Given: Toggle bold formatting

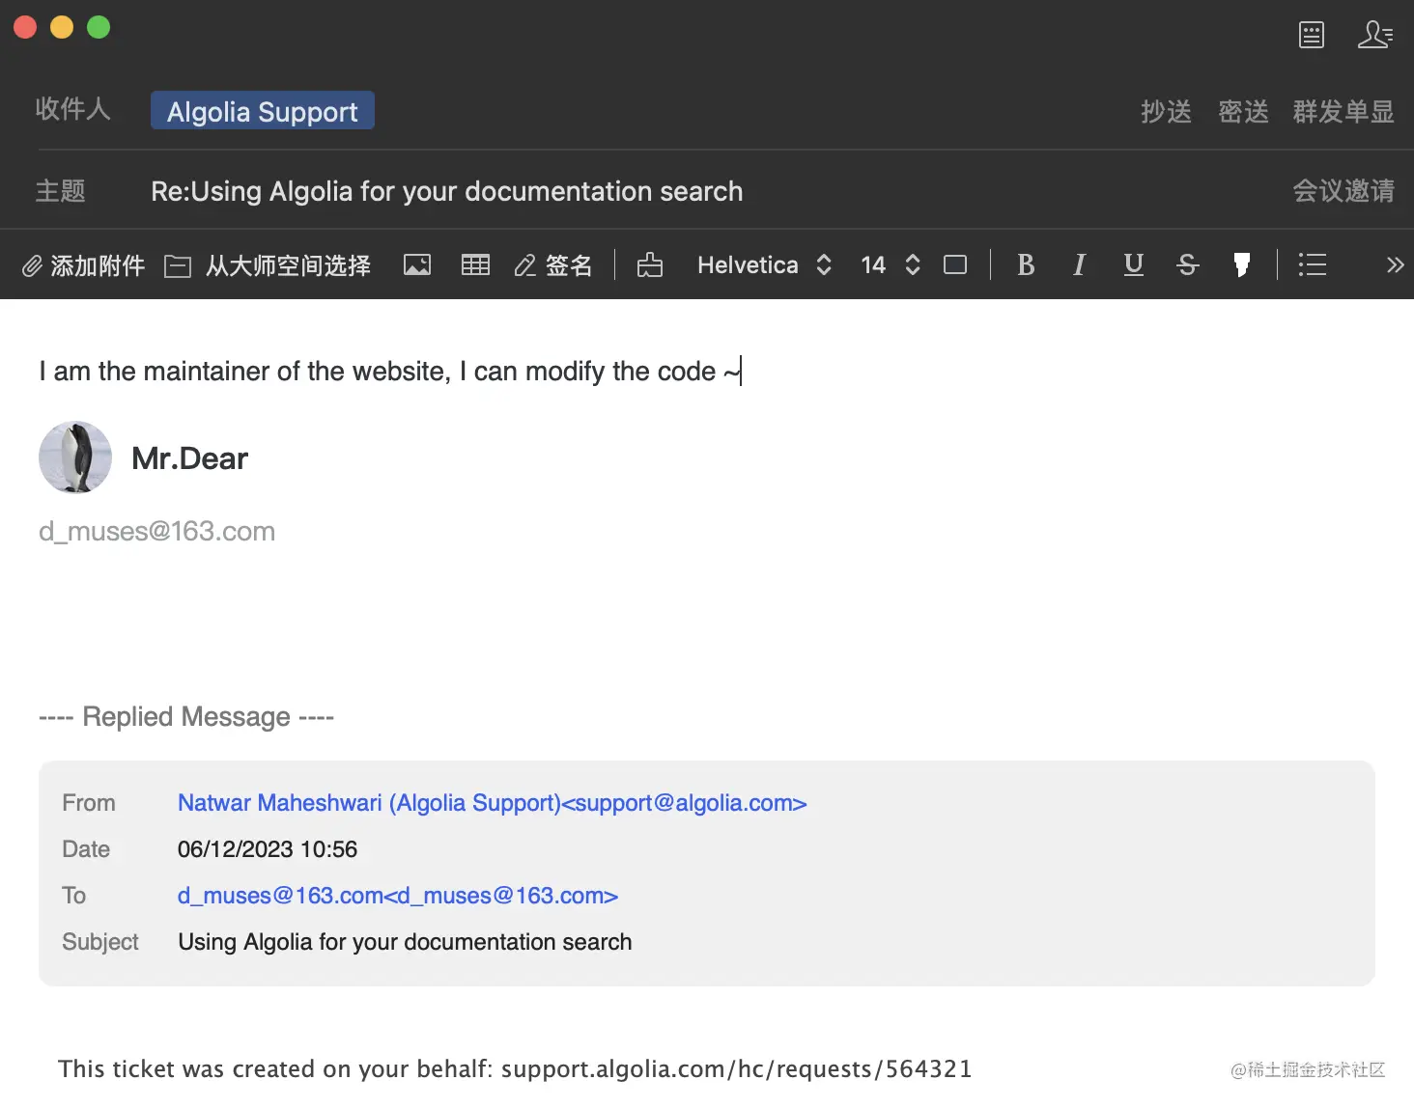Looking at the screenshot, I should pos(1026,264).
